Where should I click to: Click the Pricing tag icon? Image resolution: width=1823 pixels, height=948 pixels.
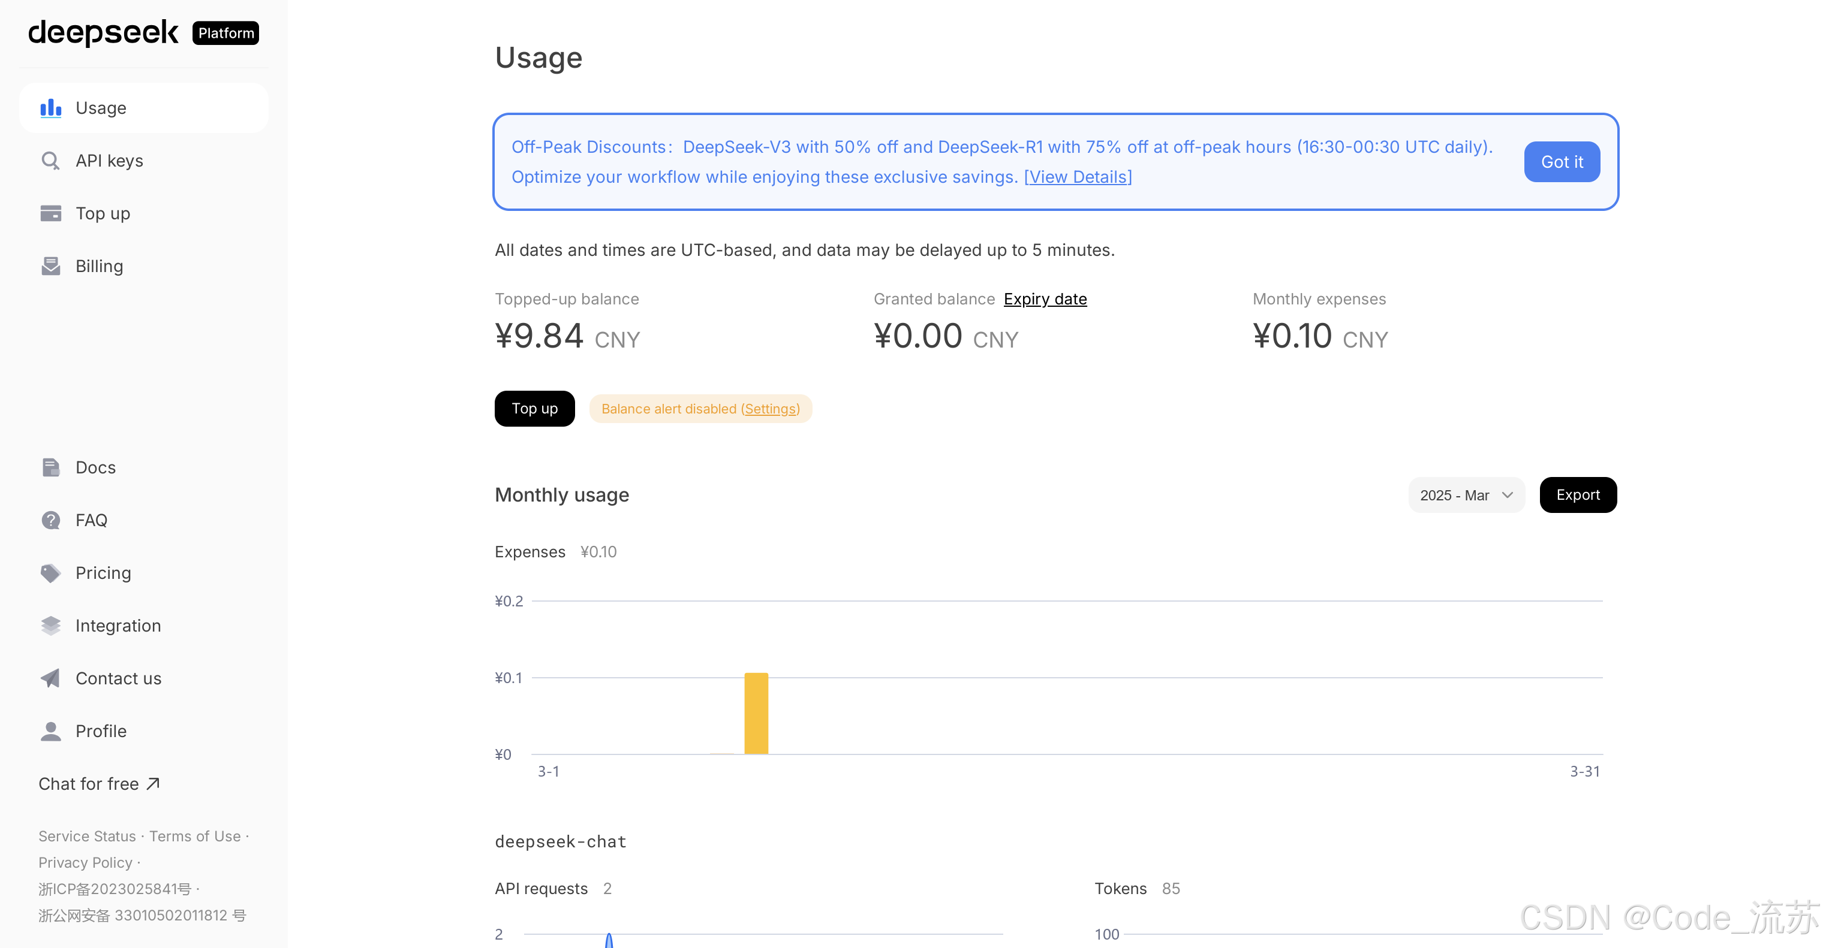[x=51, y=573]
